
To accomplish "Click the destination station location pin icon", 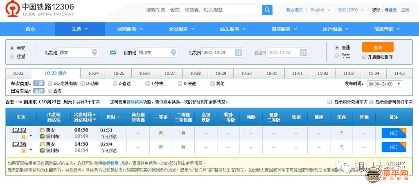I will (x=173, y=52).
